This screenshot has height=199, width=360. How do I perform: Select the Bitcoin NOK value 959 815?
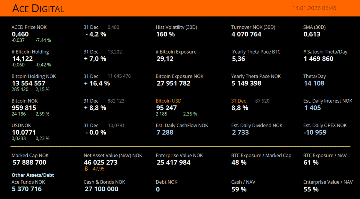(x=24, y=108)
